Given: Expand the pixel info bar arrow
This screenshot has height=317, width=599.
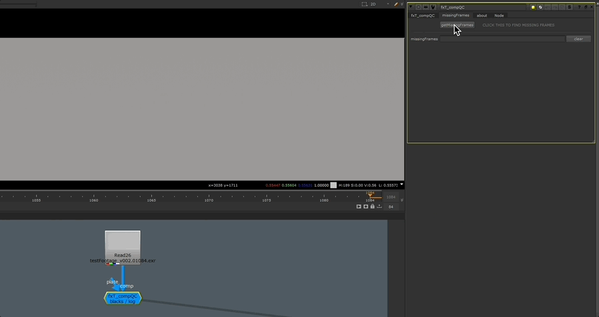Looking at the screenshot, I should (x=402, y=184).
